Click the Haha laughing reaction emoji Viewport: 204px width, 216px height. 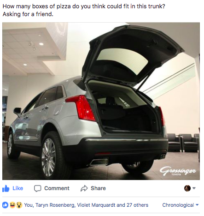click(x=12, y=205)
